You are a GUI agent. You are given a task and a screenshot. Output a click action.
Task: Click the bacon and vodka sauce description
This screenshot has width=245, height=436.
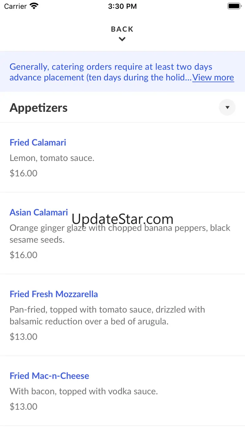(x=84, y=391)
